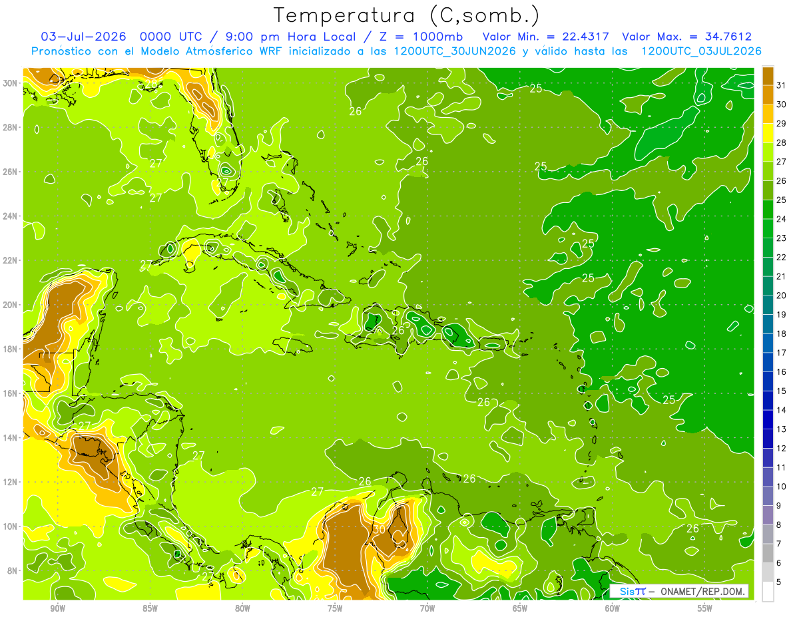The height and width of the screenshot is (617, 799).
Task: Click the legend scale label '13'
Action: 781,429
